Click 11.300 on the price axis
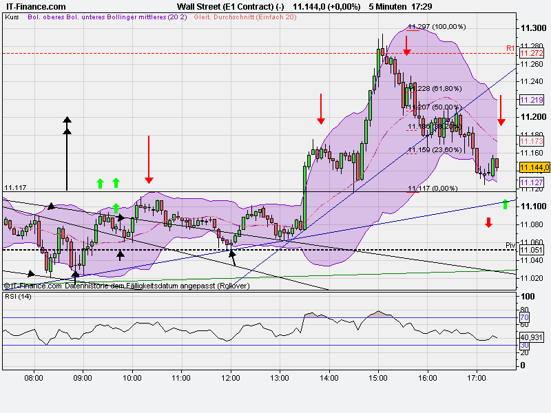 (533, 28)
